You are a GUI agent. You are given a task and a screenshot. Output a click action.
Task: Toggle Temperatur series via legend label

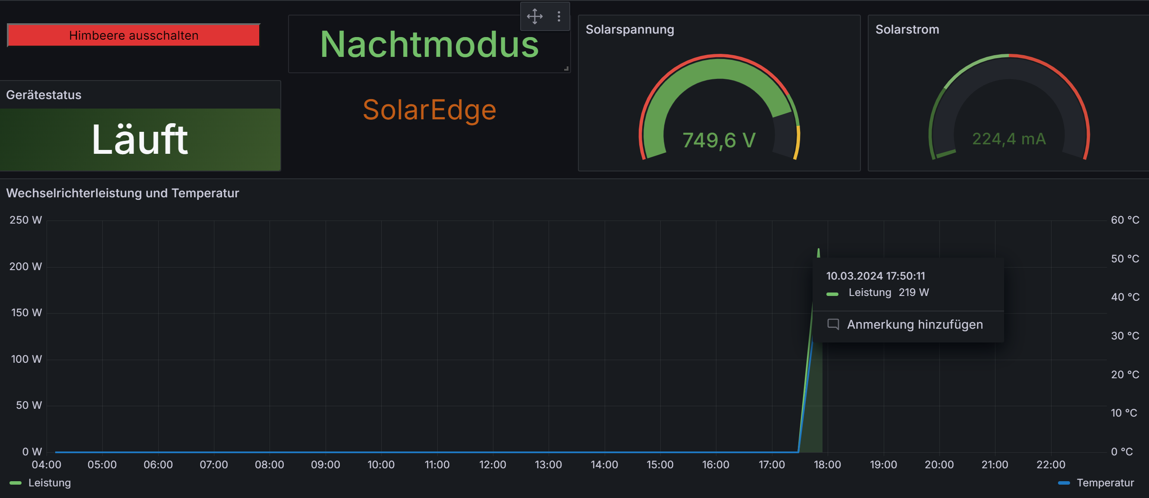[1105, 483]
